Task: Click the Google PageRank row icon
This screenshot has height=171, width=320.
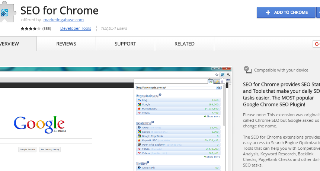Action: pos(139,136)
